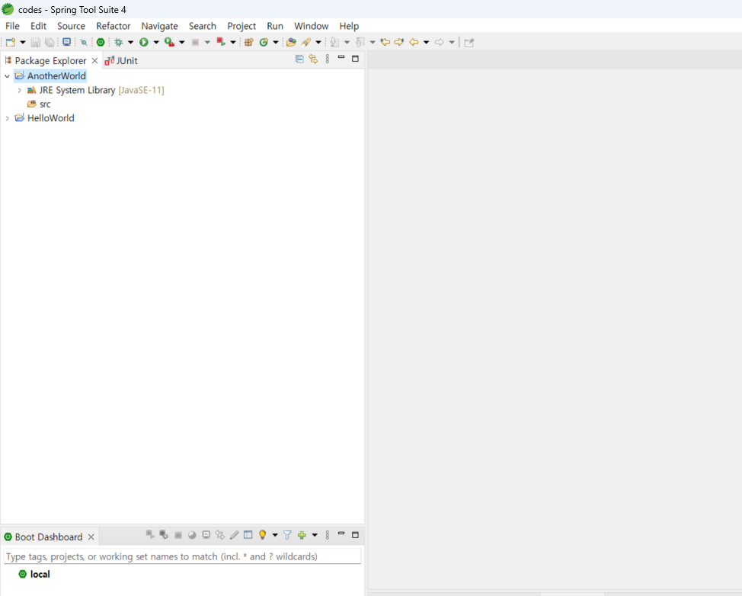Close the Boot Dashboard tab
Image resolution: width=742 pixels, height=596 pixels.
click(91, 537)
